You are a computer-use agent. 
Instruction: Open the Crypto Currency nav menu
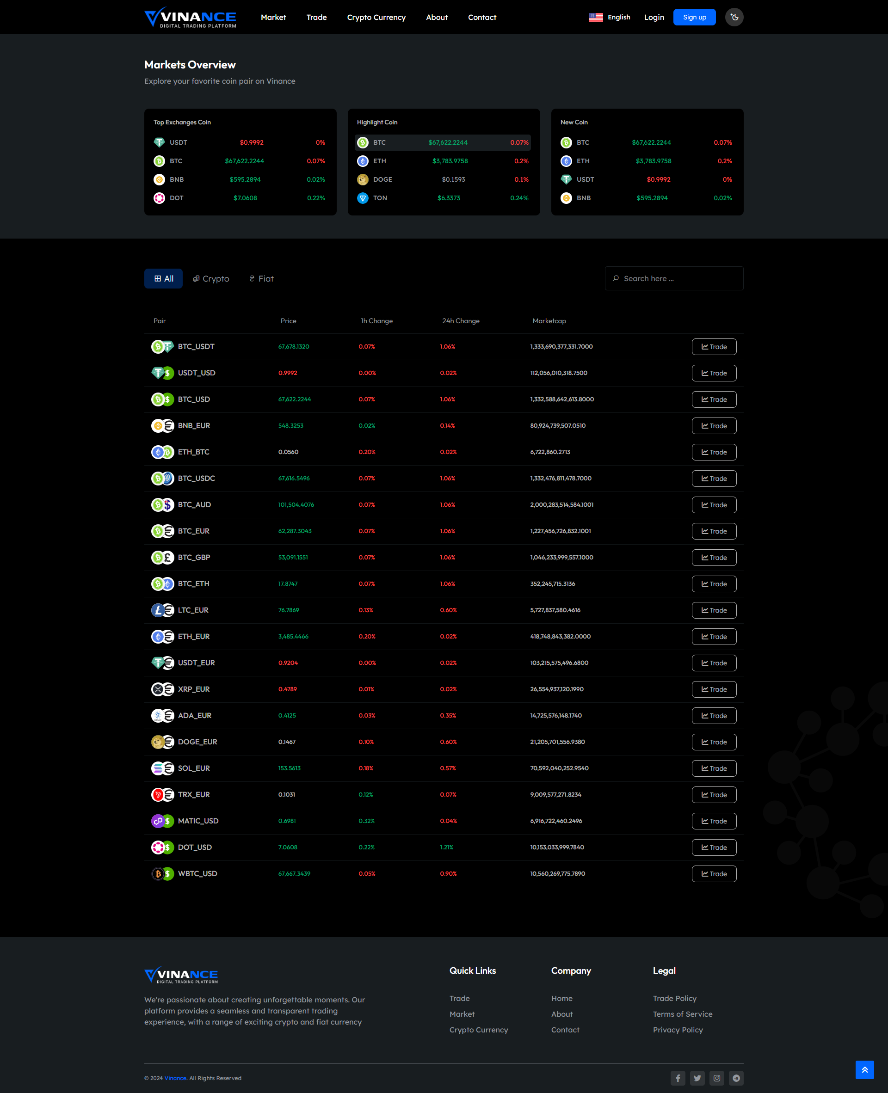click(x=376, y=18)
